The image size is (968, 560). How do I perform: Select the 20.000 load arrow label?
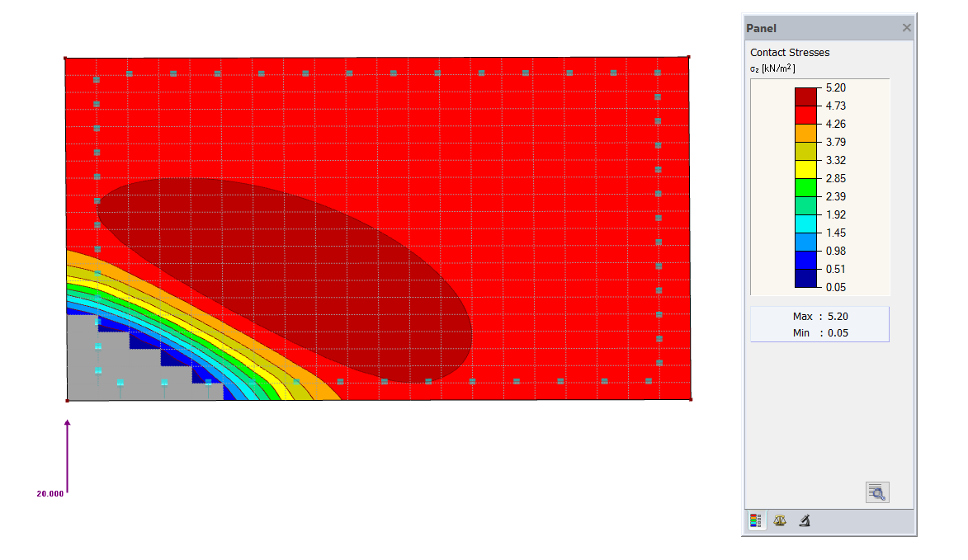[50, 494]
